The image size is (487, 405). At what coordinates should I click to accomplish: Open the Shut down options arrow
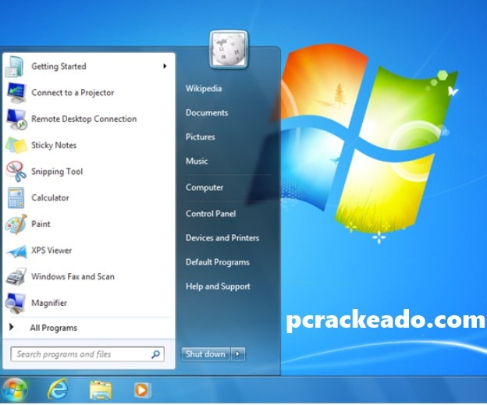[x=238, y=354]
